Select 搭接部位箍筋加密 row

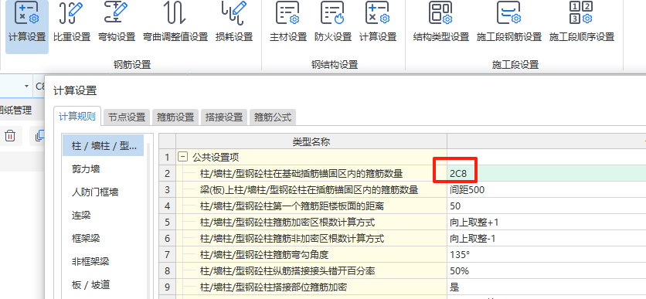(x=311, y=287)
